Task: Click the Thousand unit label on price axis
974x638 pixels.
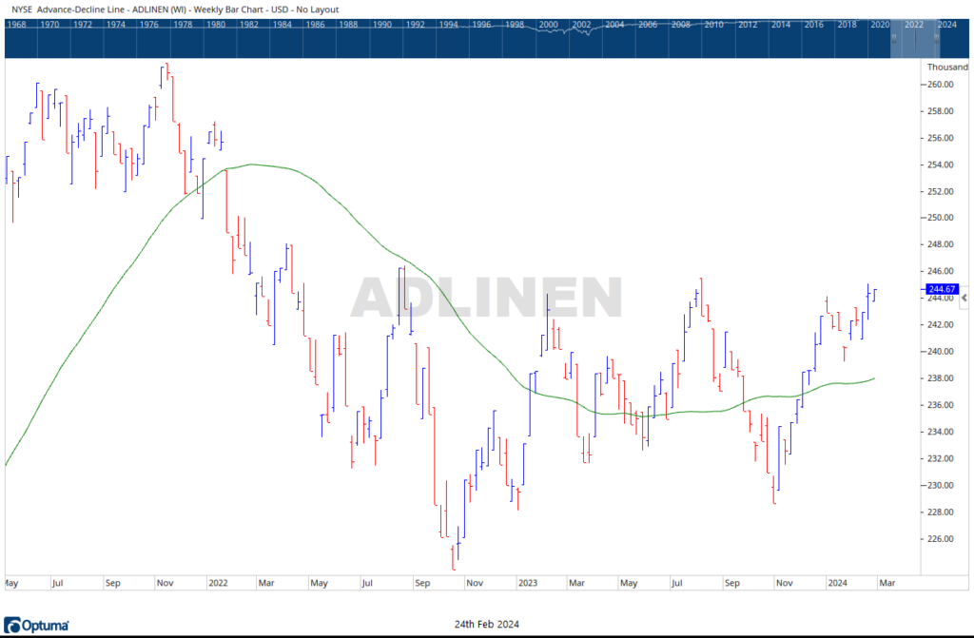Action: (x=947, y=68)
